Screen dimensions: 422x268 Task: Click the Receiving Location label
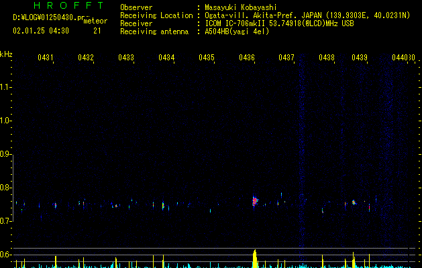pos(156,15)
